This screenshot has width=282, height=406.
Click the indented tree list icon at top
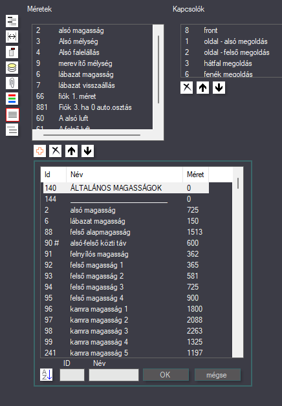pyautogui.click(x=12, y=21)
